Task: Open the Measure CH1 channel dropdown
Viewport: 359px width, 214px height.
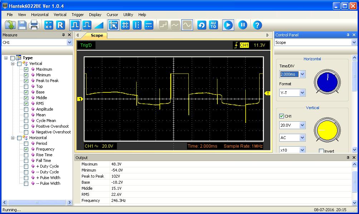Action: click(x=69, y=42)
